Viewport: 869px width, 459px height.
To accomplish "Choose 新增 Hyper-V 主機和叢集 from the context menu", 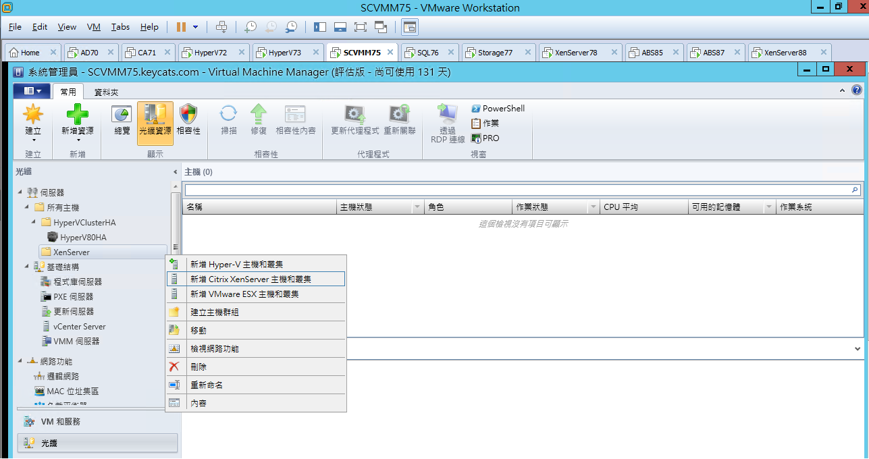I will tap(256, 265).
